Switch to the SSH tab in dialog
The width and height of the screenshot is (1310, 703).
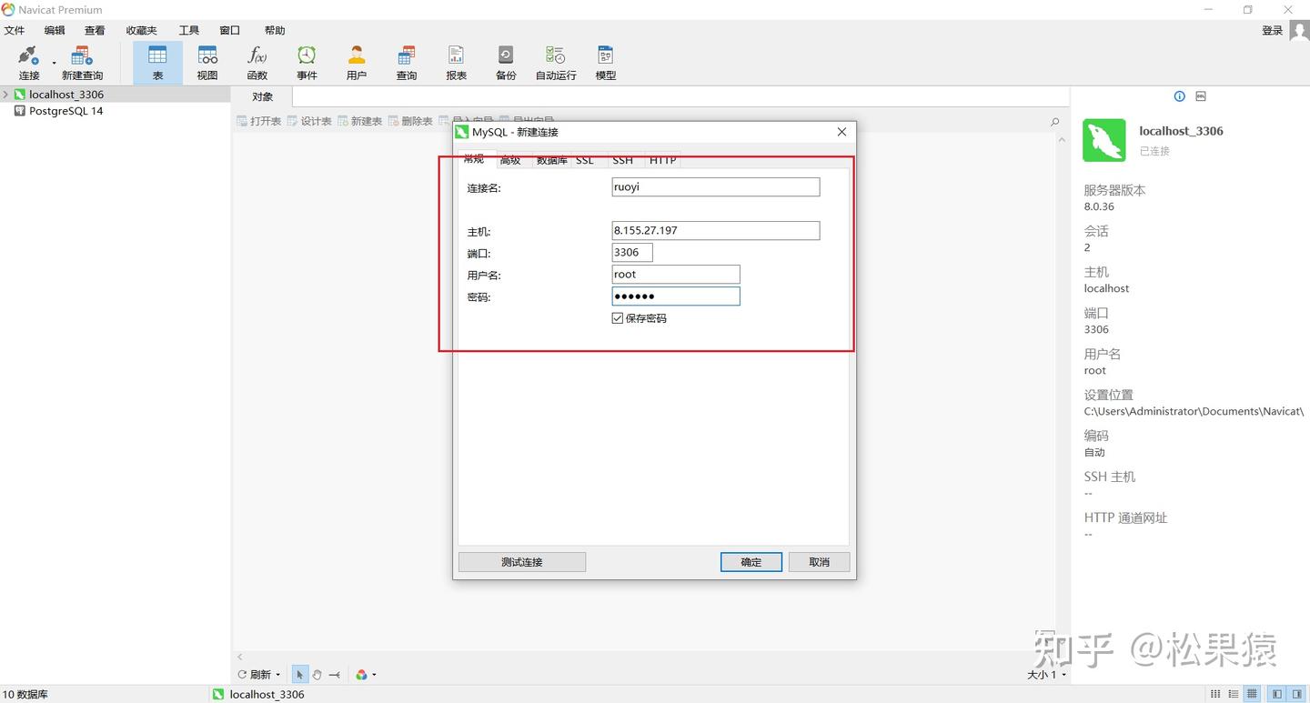coord(623,160)
